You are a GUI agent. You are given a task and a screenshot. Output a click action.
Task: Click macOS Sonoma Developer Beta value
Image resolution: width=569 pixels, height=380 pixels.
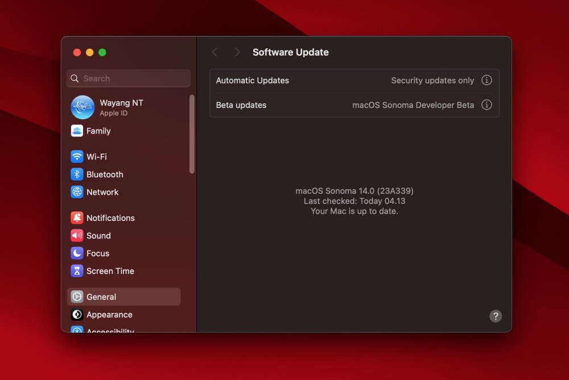click(413, 105)
